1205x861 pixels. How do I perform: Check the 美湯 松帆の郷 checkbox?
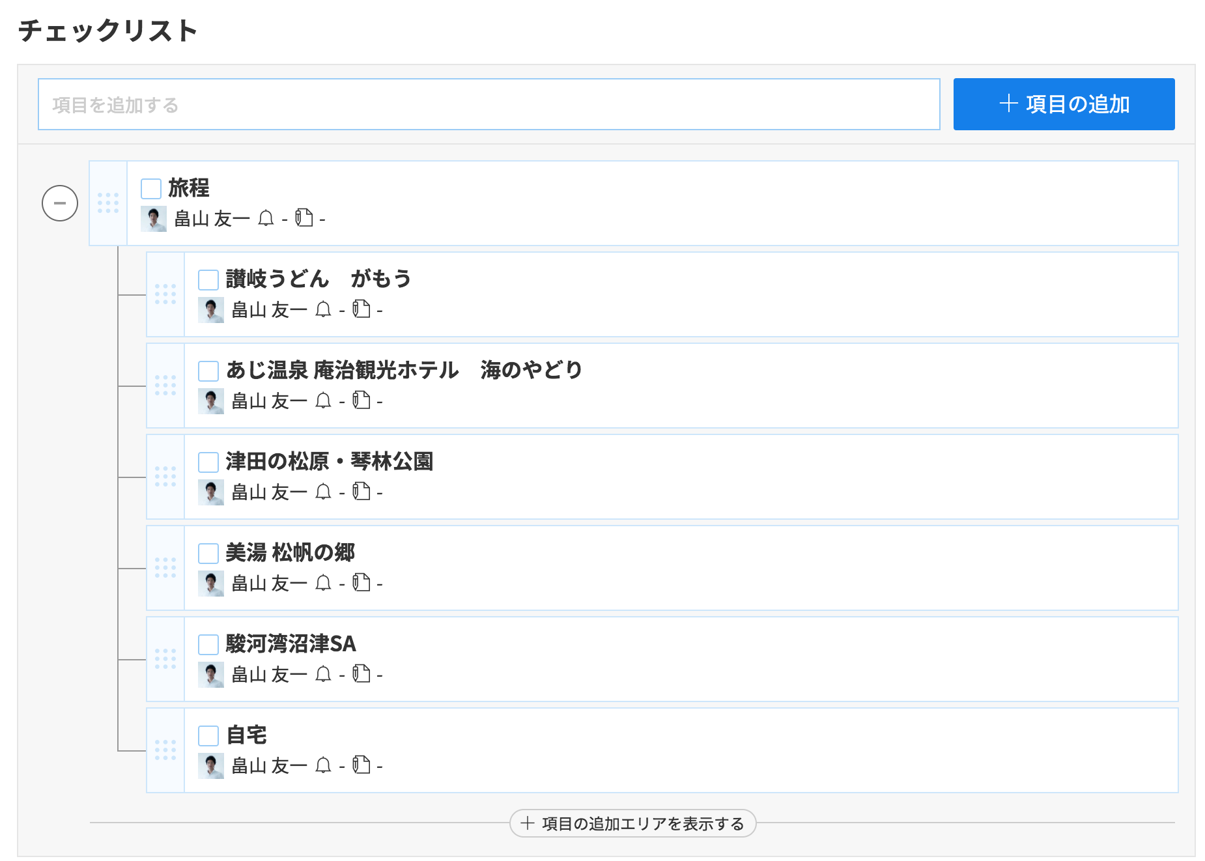point(208,553)
